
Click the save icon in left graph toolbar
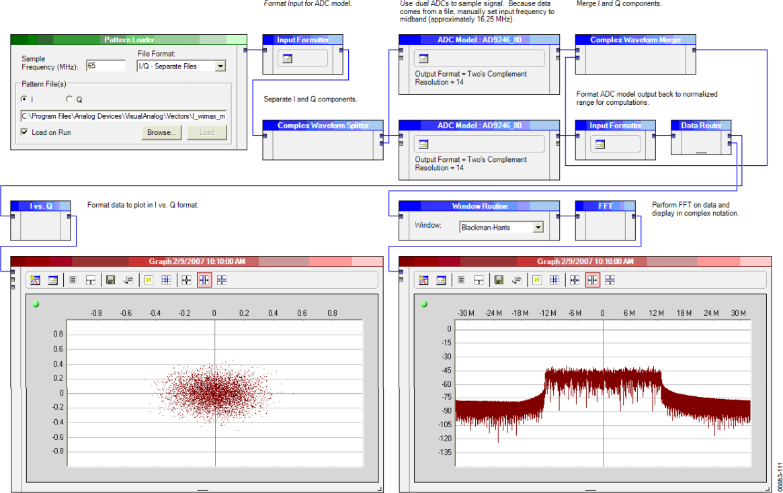(110, 280)
